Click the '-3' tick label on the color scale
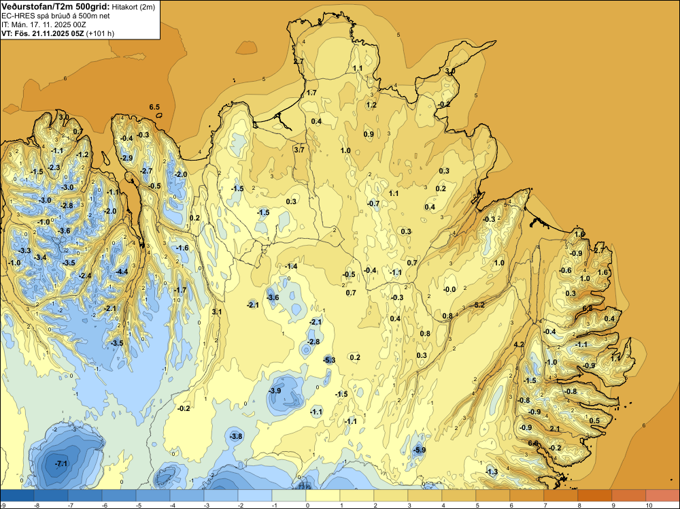This screenshot has height=509, width=680. (207, 505)
